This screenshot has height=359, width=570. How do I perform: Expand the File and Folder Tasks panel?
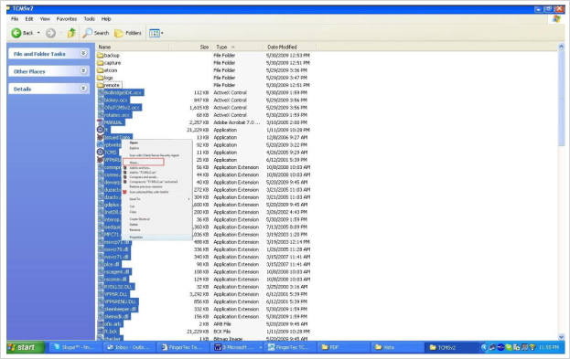83,53
